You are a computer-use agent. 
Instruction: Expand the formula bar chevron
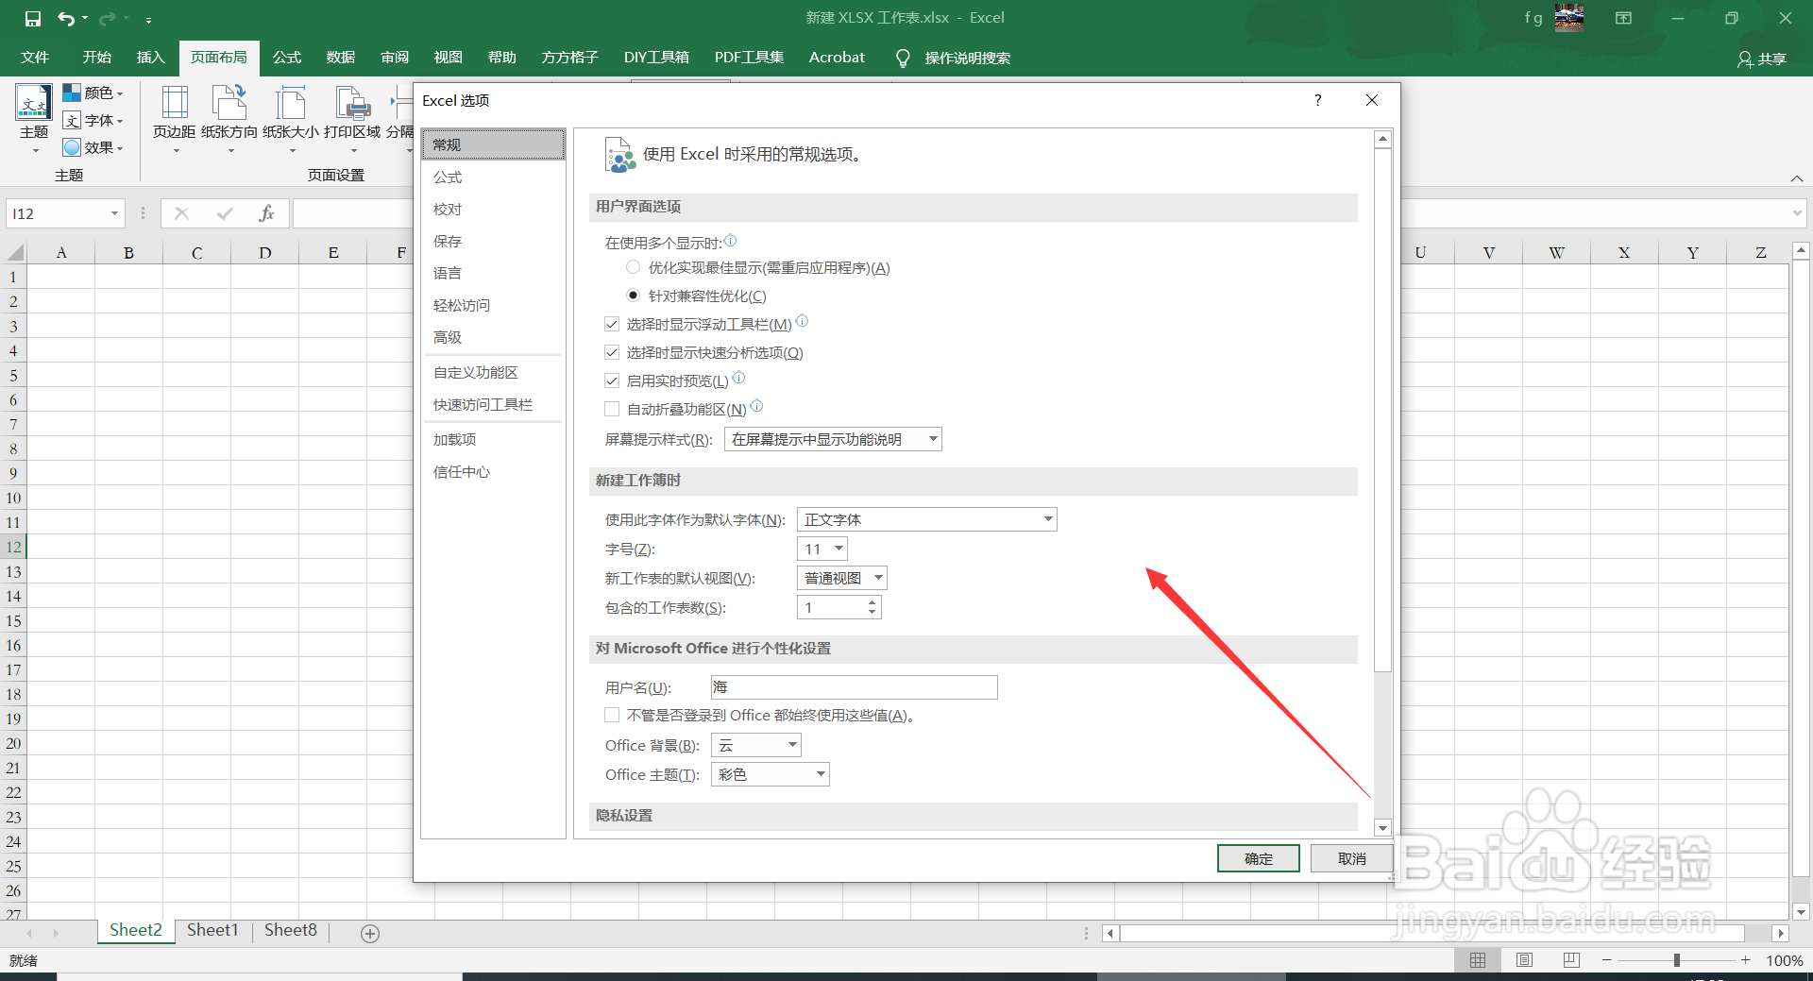point(1797,213)
